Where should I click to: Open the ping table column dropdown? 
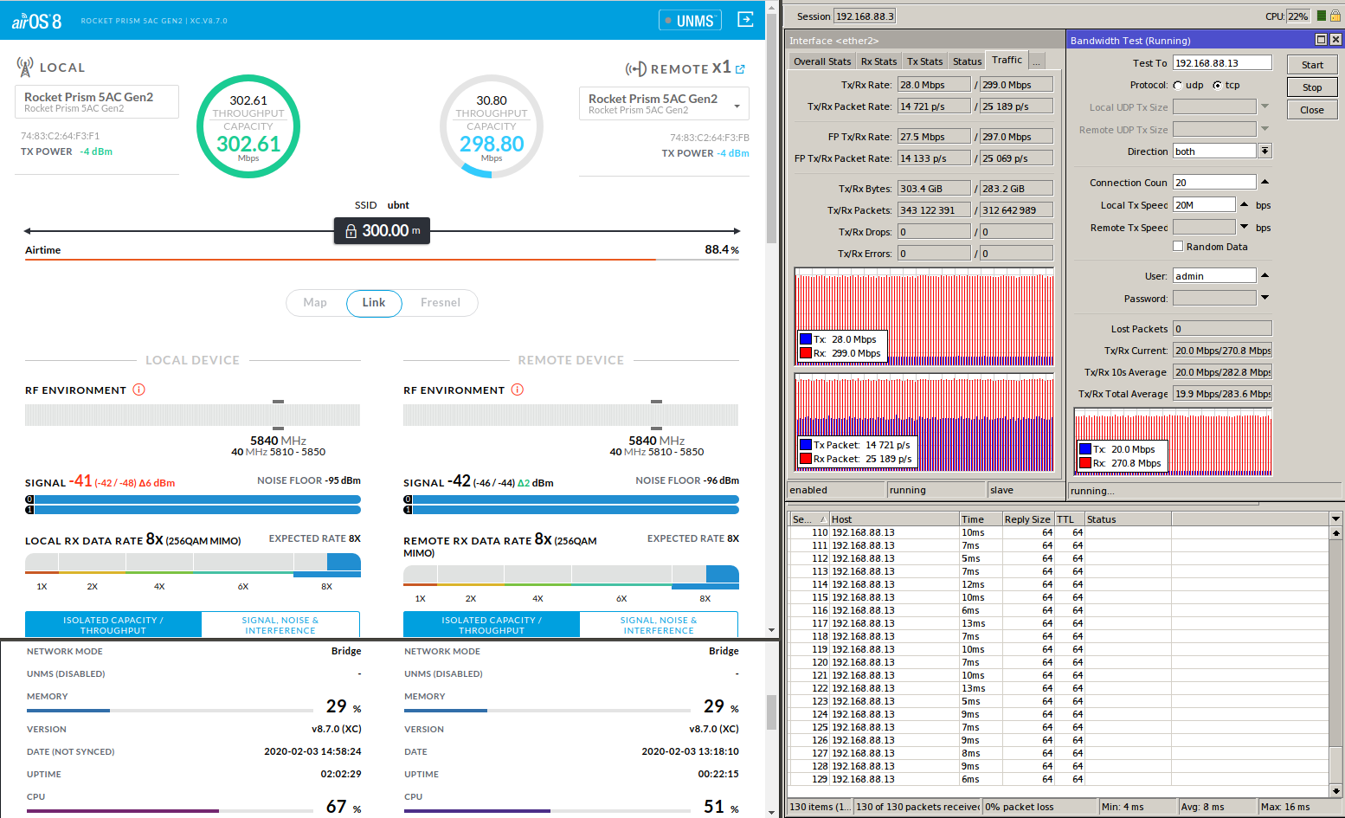click(1335, 519)
